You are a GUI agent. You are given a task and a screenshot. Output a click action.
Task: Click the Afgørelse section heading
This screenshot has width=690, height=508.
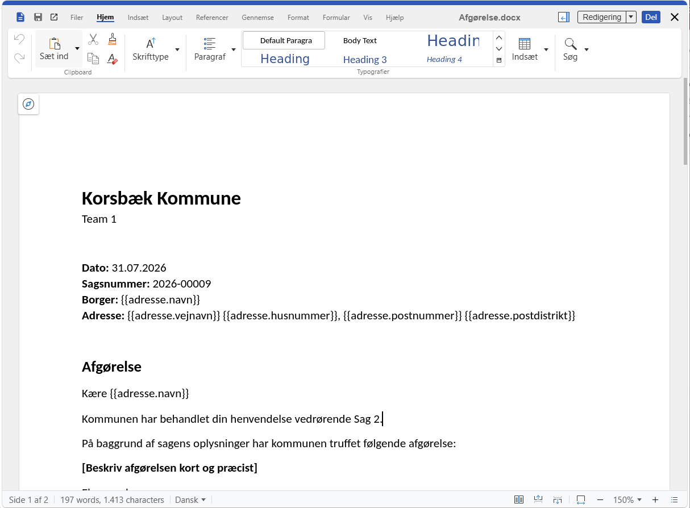click(x=111, y=367)
